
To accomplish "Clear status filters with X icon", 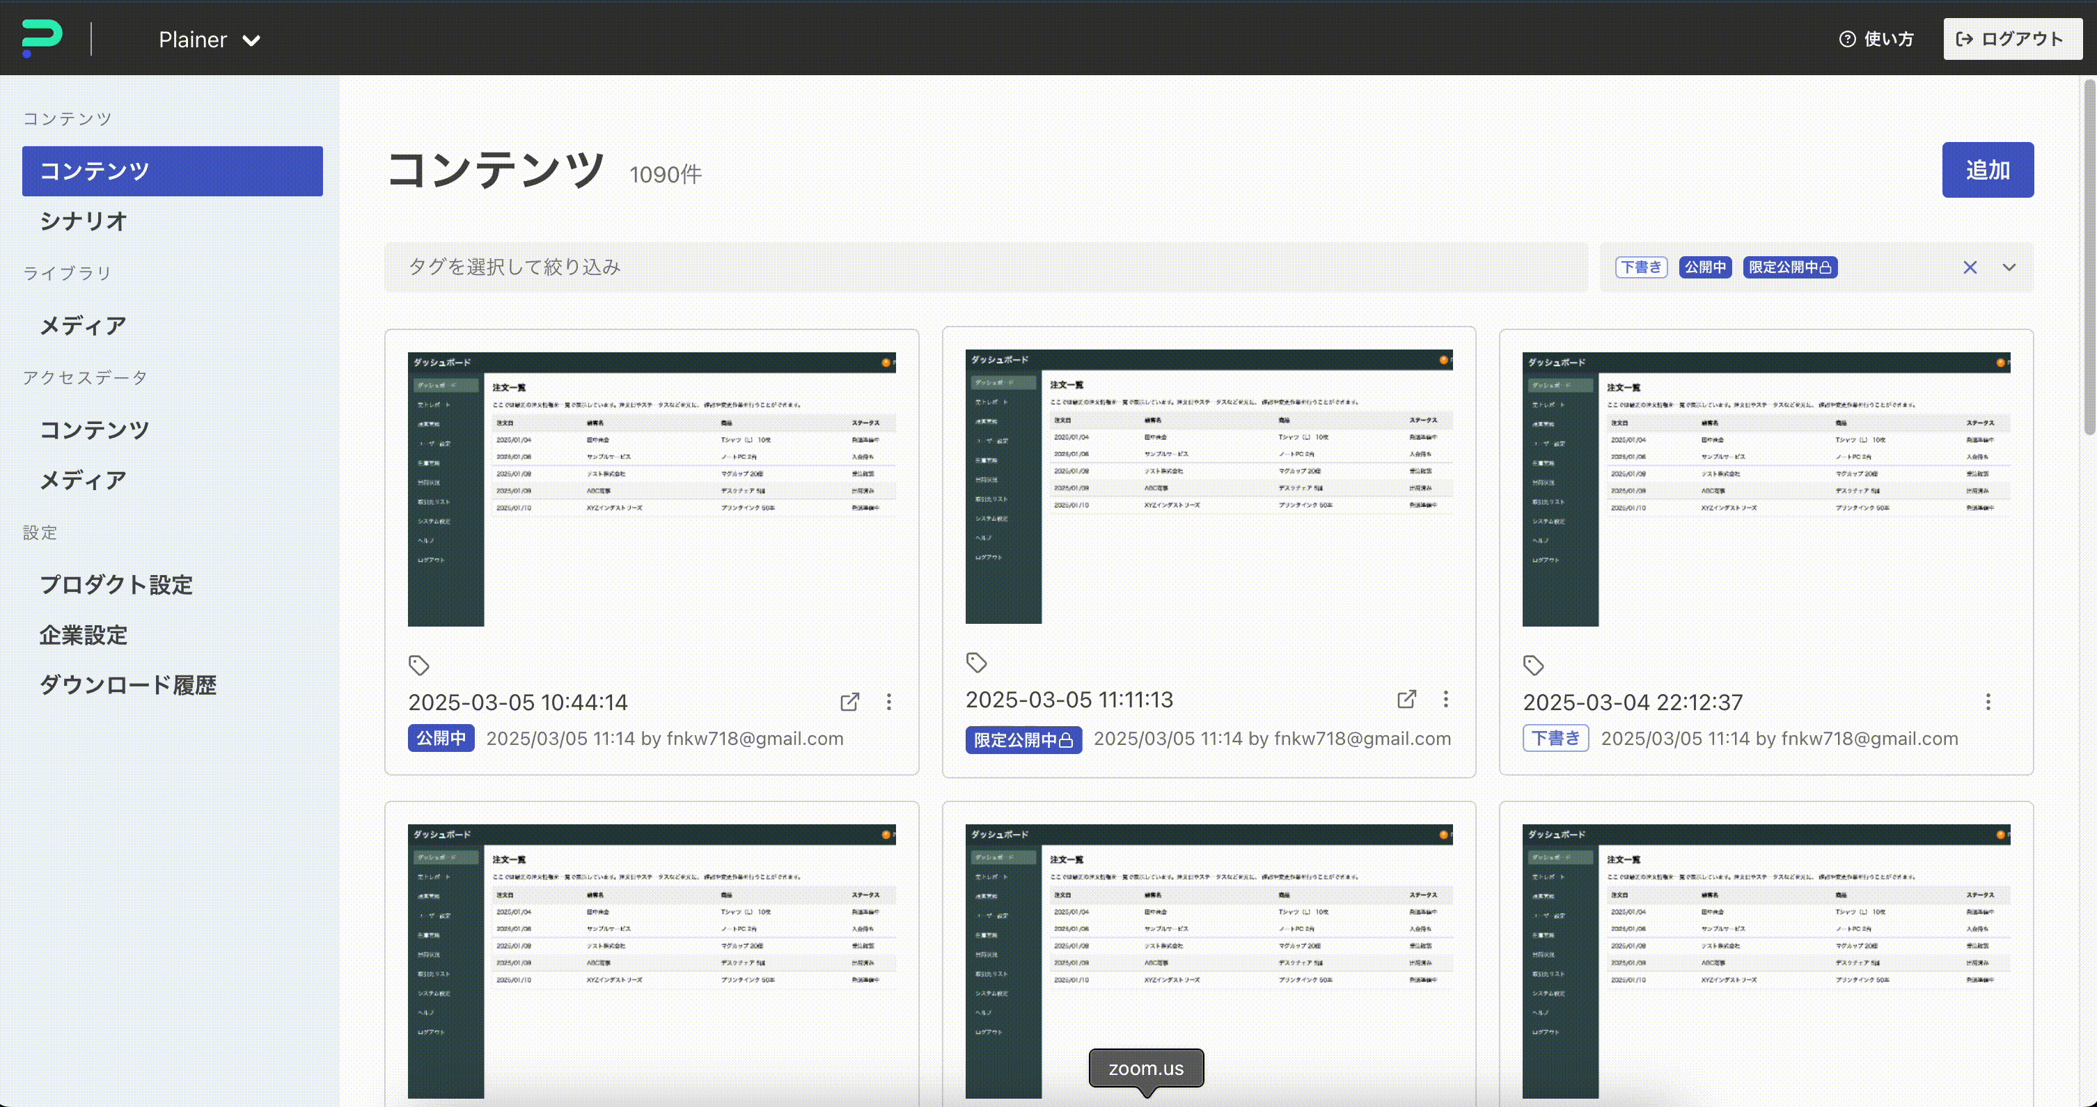I will point(1970,267).
